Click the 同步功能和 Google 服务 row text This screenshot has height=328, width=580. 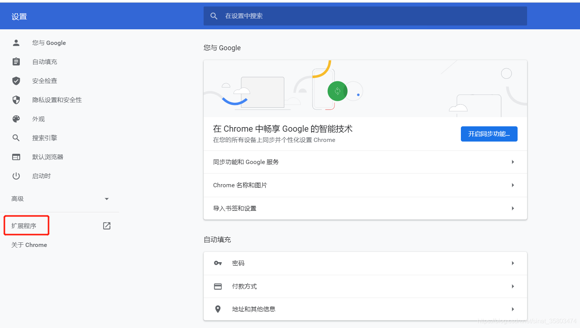[x=246, y=162]
